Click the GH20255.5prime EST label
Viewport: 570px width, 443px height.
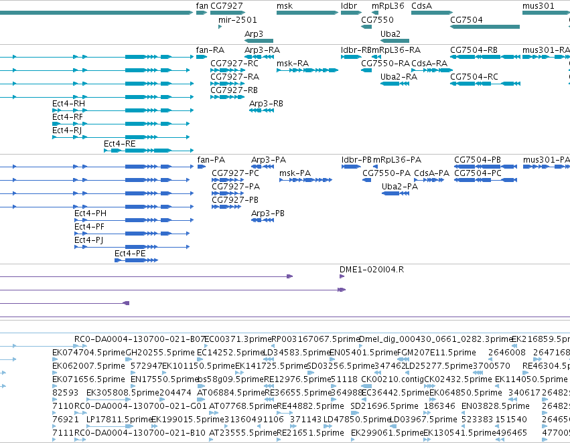[160, 353]
